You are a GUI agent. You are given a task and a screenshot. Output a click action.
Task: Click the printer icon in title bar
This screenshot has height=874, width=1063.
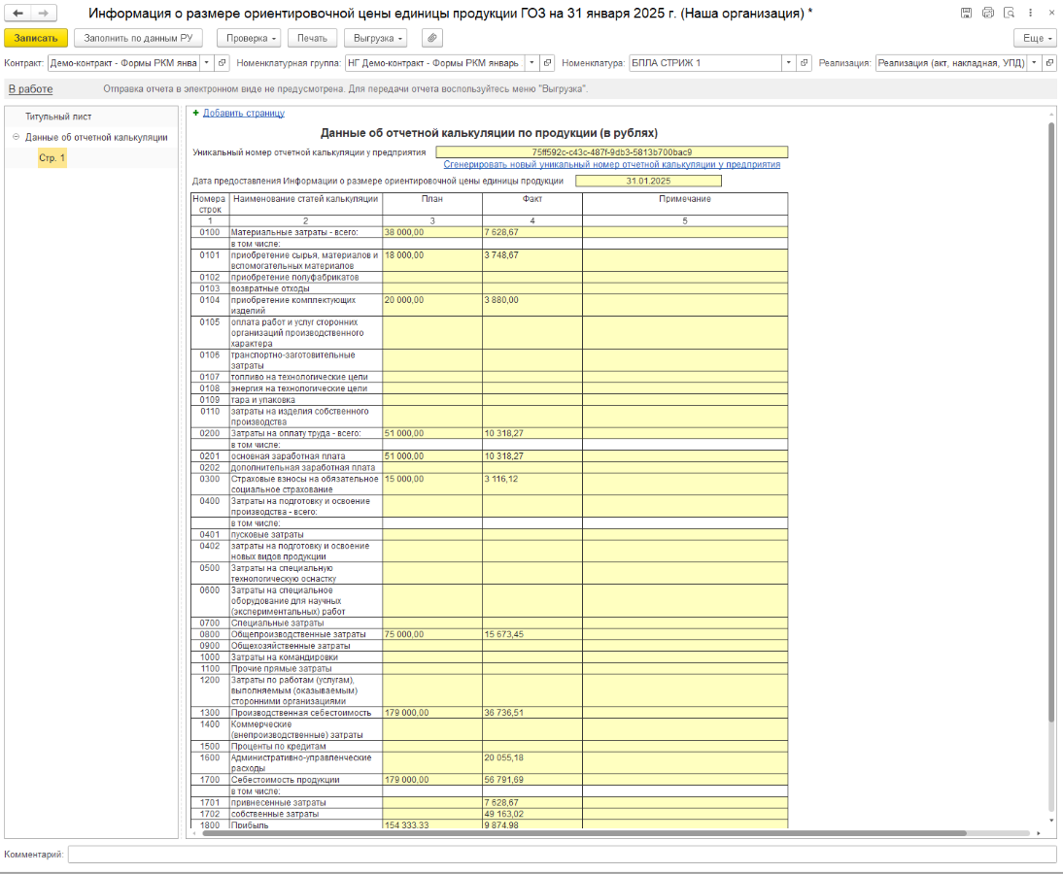[x=988, y=13]
